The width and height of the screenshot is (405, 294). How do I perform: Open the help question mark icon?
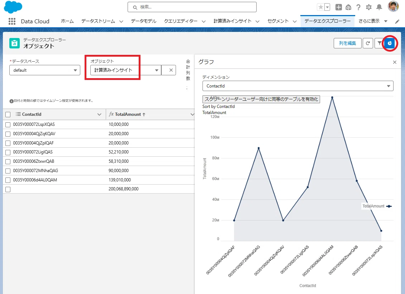tap(358, 7)
